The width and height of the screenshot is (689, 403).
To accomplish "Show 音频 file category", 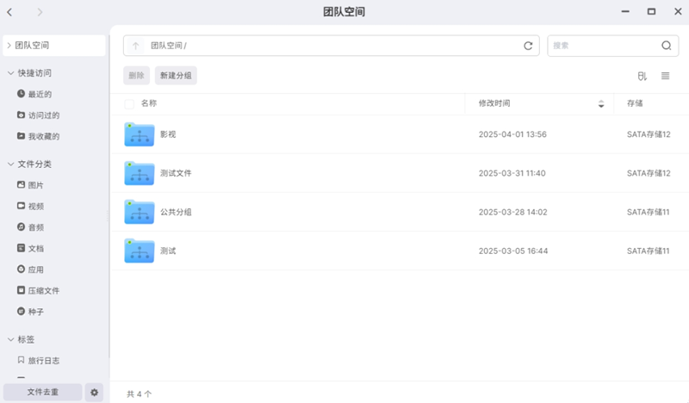I will click(x=30, y=227).
